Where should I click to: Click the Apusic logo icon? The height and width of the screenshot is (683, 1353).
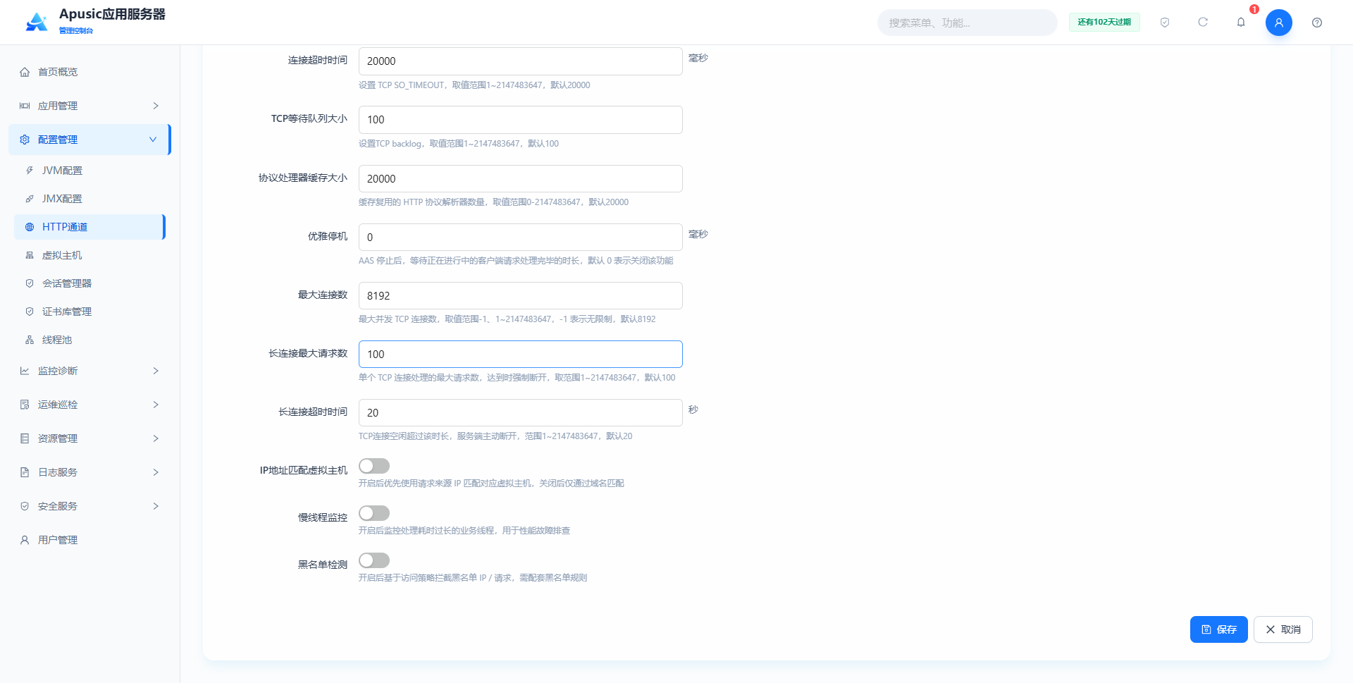click(x=37, y=22)
